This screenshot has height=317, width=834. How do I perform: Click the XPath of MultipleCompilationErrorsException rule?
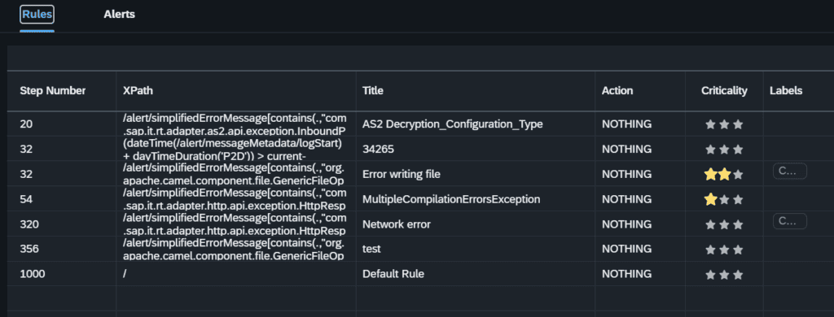tap(235, 199)
